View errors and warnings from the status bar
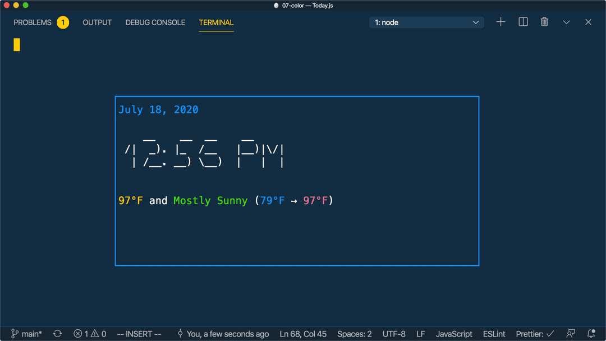 [x=90, y=333]
